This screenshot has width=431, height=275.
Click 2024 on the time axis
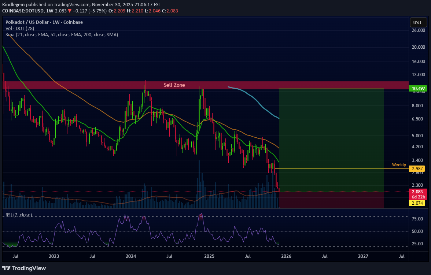coord(131,256)
